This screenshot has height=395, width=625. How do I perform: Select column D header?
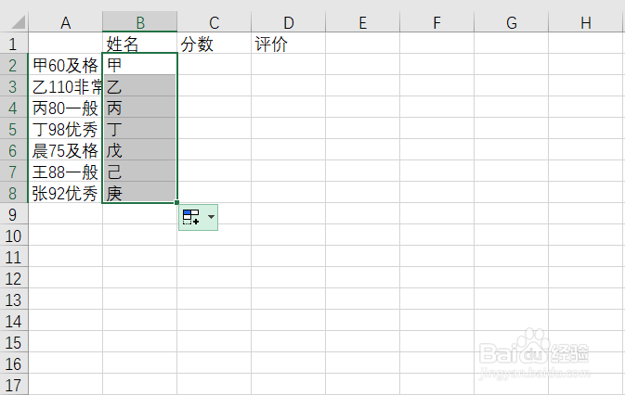pos(289,22)
